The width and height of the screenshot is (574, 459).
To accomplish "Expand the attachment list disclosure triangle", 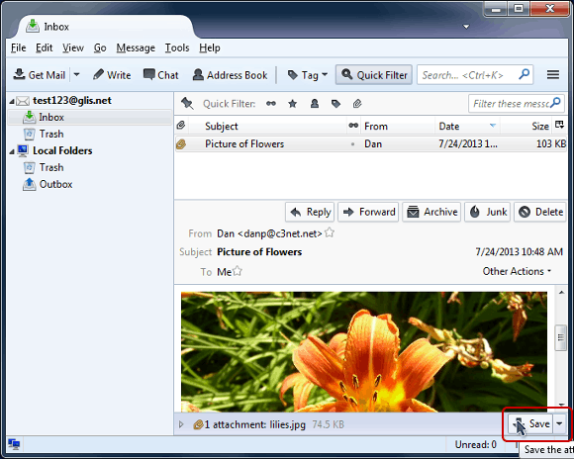I will (181, 424).
